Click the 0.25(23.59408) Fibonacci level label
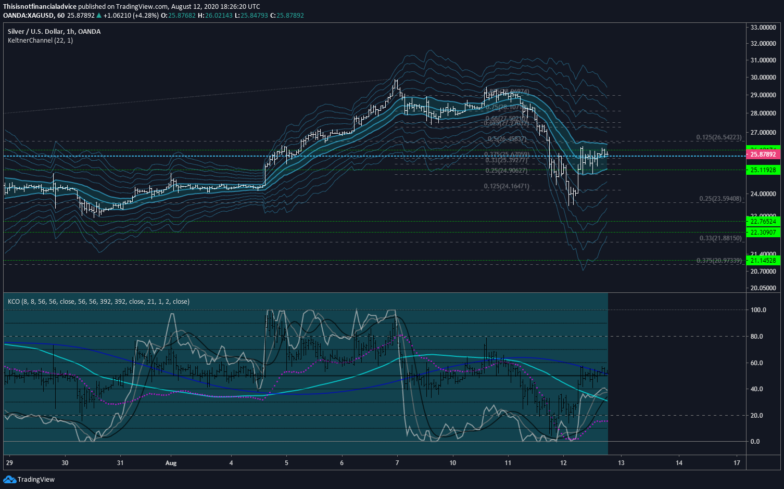This screenshot has height=489, width=784. click(720, 199)
